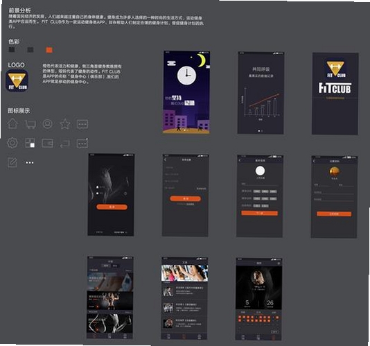Open the third article thumbnail in the list
Screen dimensions: 370x346
[x=168, y=323]
